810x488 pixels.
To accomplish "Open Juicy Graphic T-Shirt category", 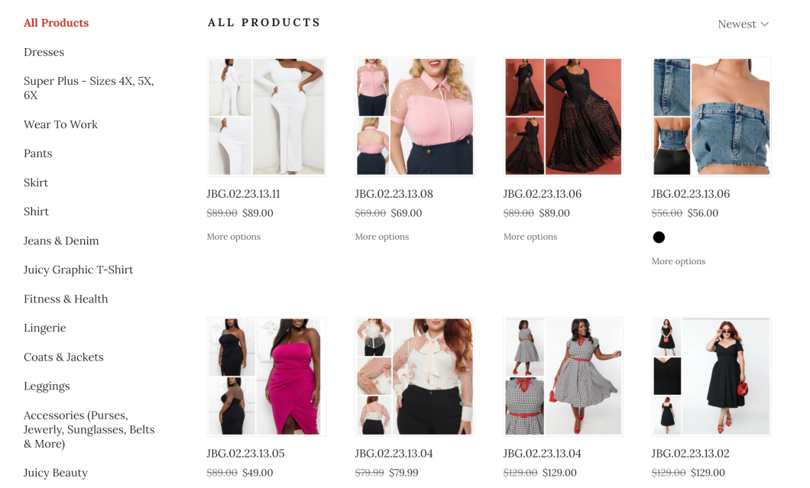I will click(x=79, y=270).
